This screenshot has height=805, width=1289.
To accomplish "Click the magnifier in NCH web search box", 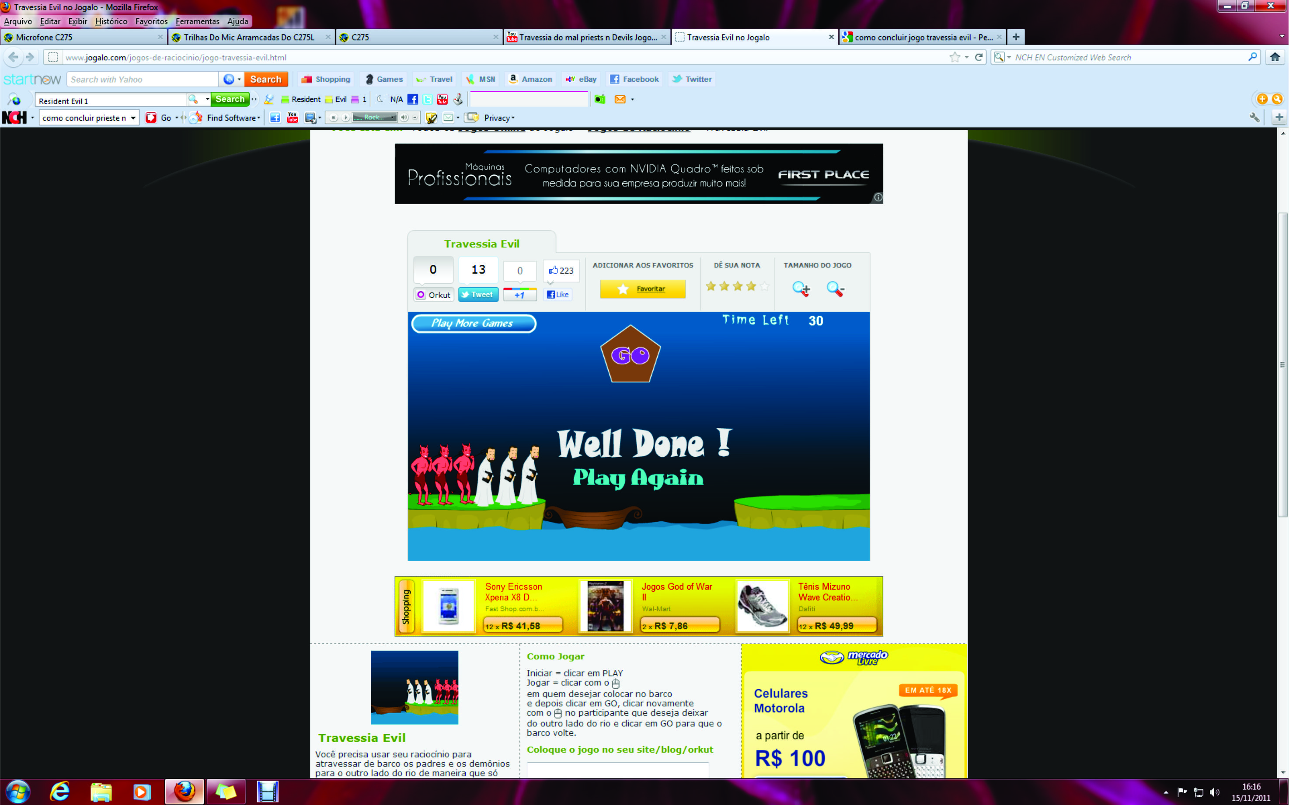I will click(x=1253, y=57).
